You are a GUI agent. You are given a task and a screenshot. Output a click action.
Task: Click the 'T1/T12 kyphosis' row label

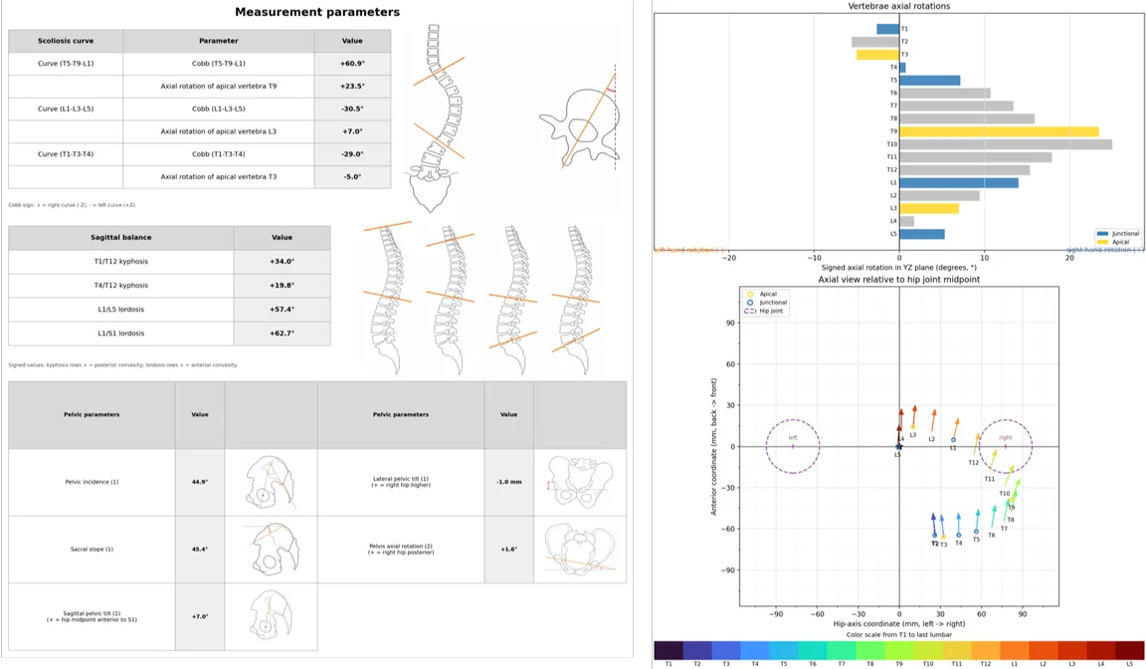[x=121, y=261]
